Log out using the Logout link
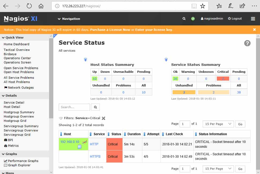Image resolution: width=260 pixels, height=174 pixels. click(235, 18)
